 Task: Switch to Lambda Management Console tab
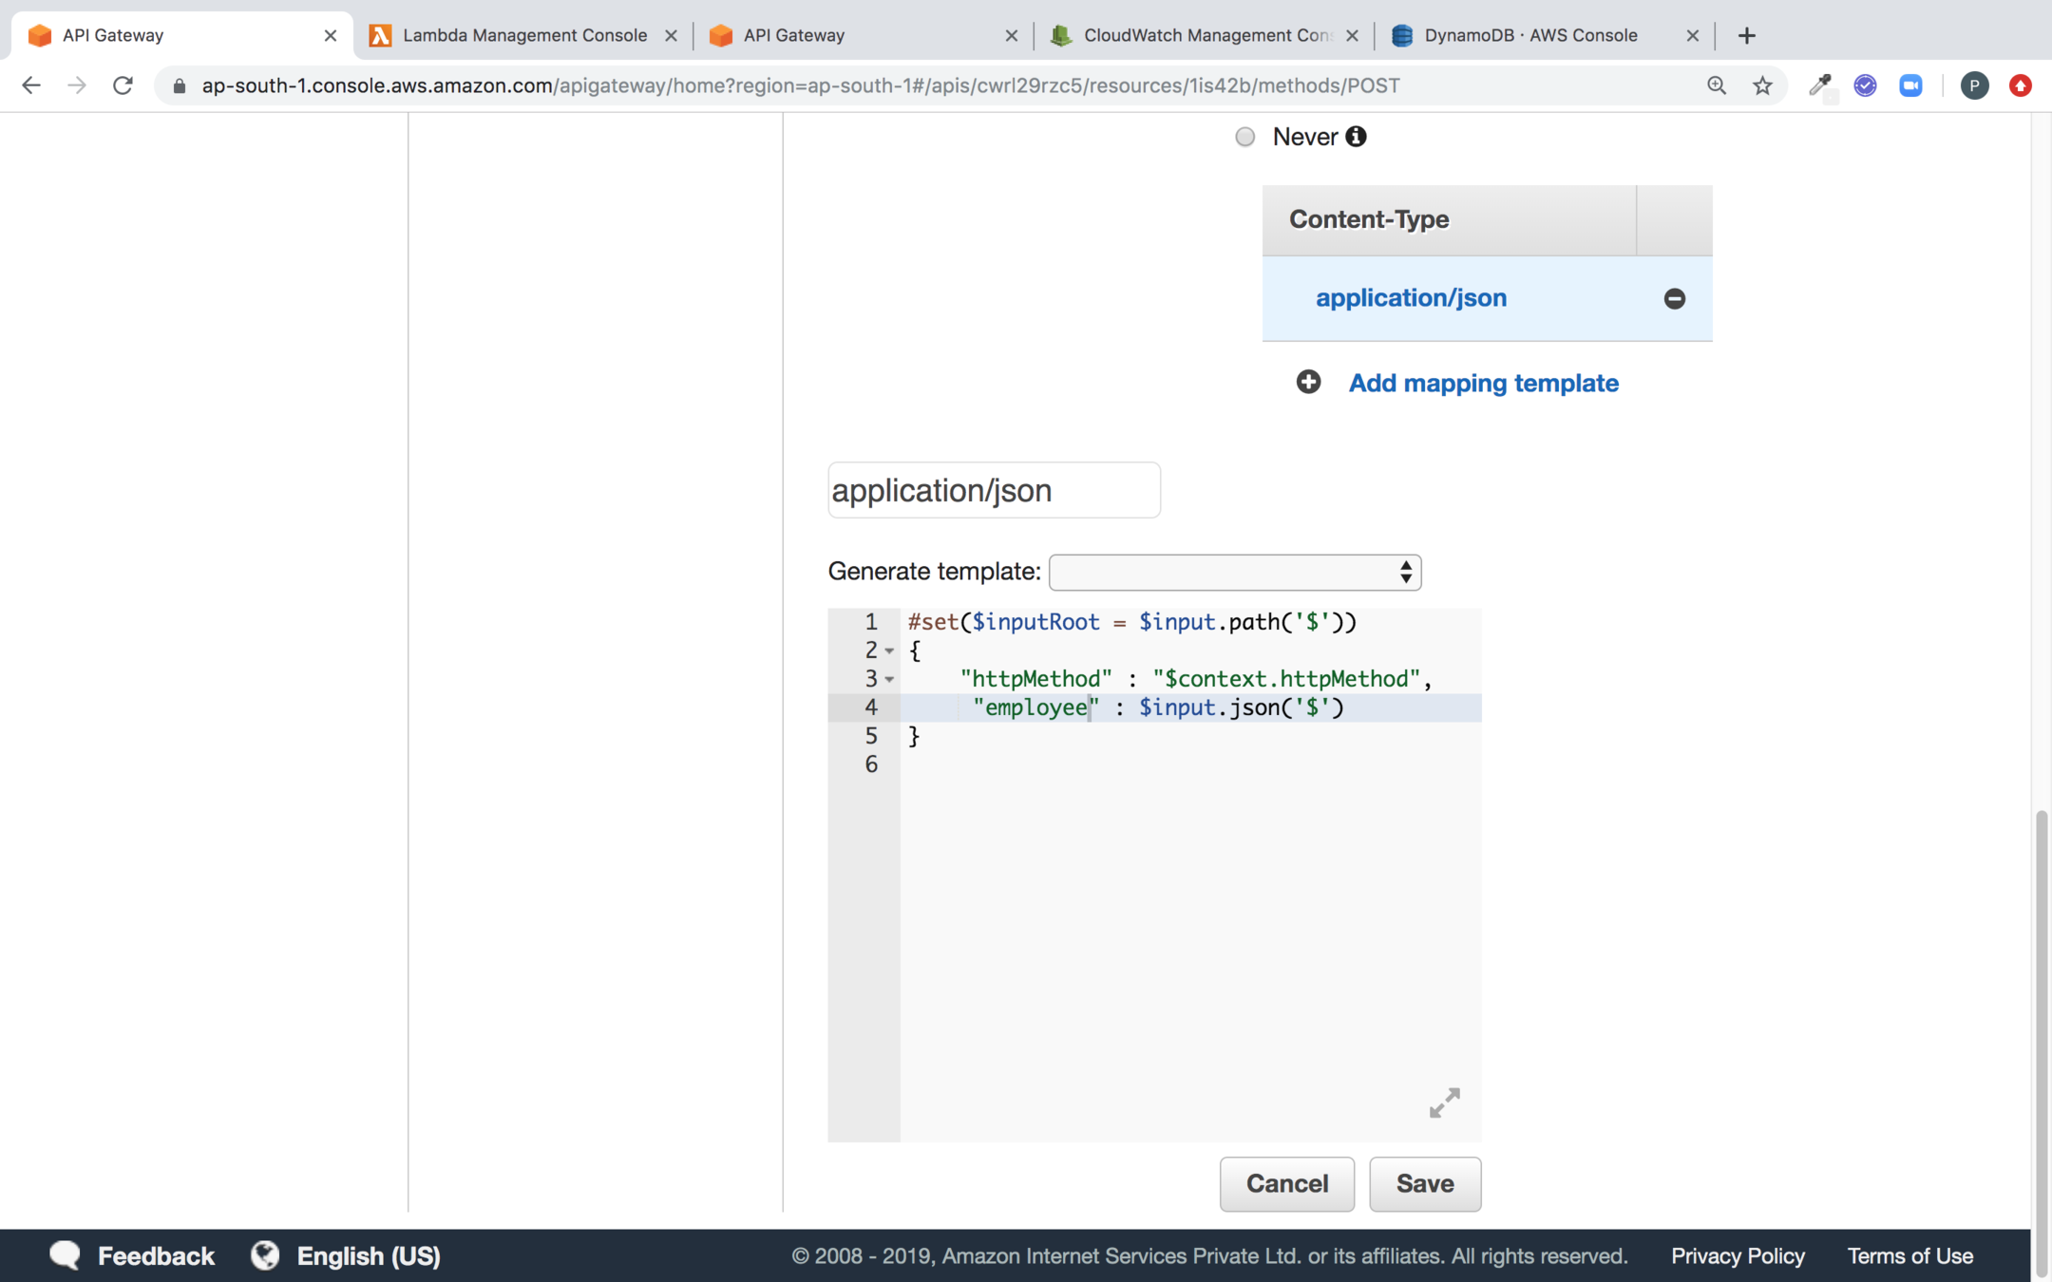[522, 35]
